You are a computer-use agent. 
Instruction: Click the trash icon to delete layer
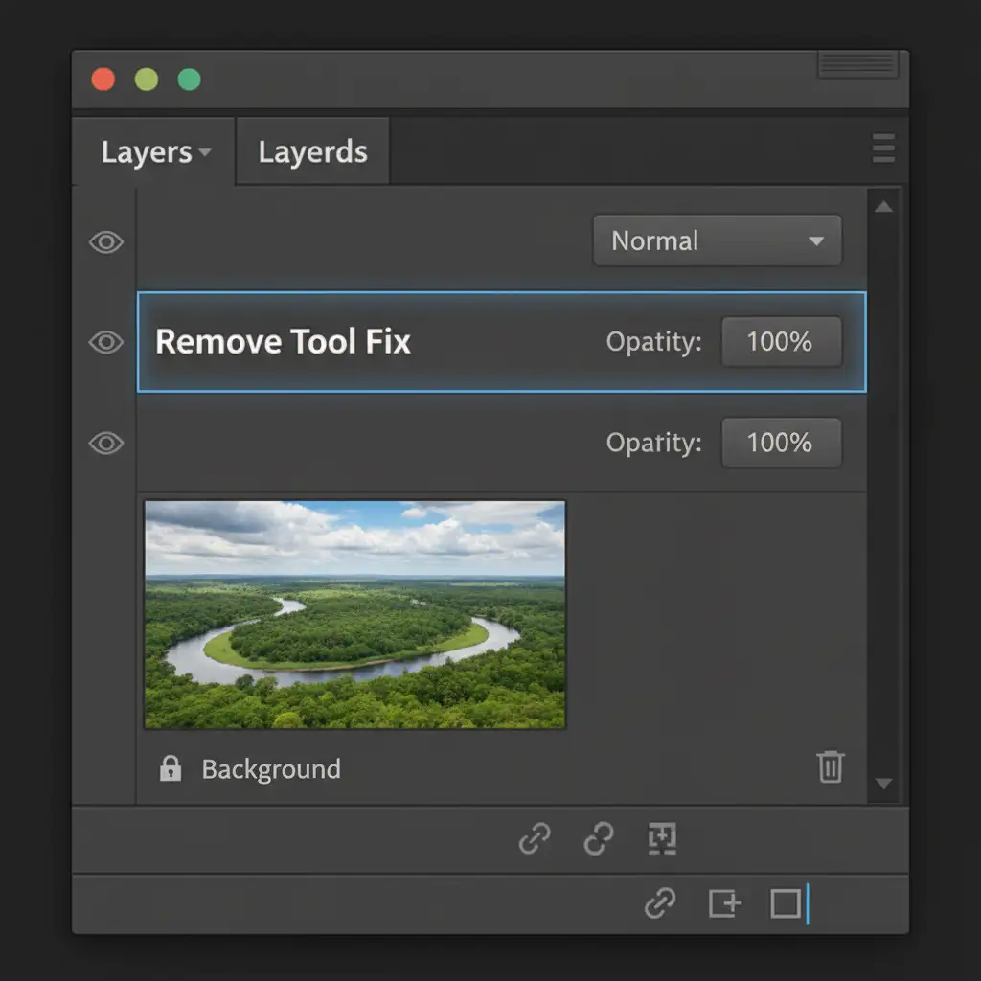[x=830, y=767]
